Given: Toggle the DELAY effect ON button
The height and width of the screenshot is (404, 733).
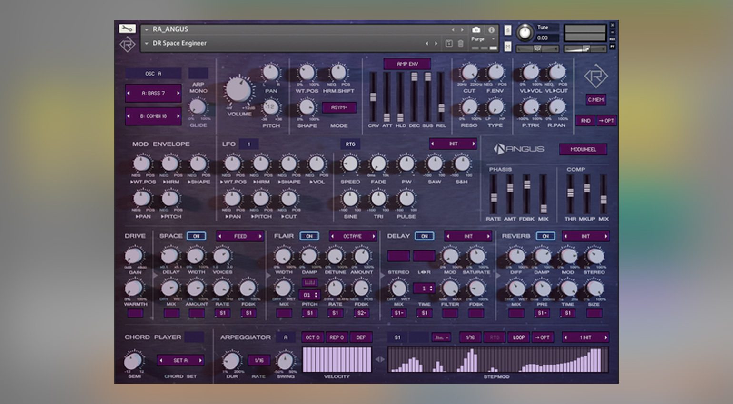Looking at the screenshot, I should point(425,236).
